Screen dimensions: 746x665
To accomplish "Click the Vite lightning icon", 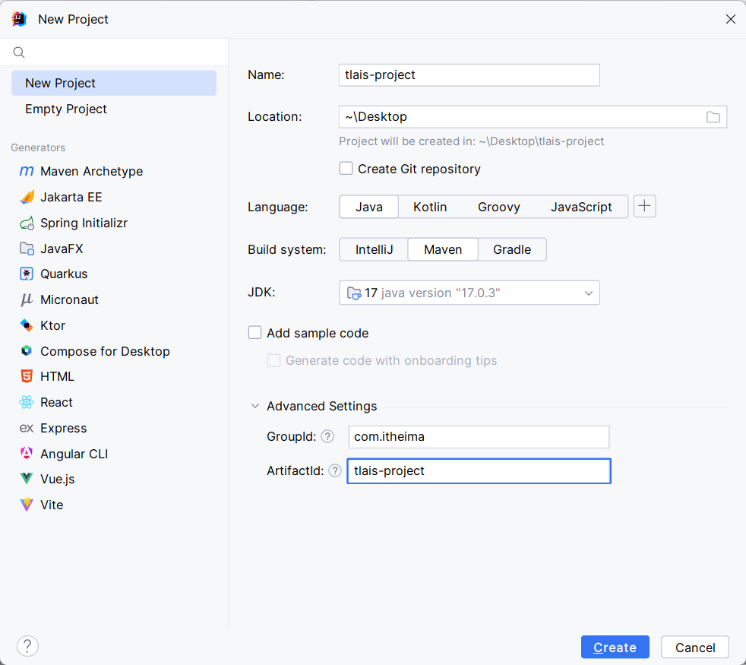I will pyautogui.click(x=27, y=505).
